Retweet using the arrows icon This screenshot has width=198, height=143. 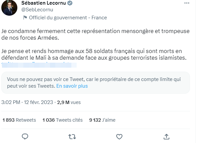[x=72, y=137]
